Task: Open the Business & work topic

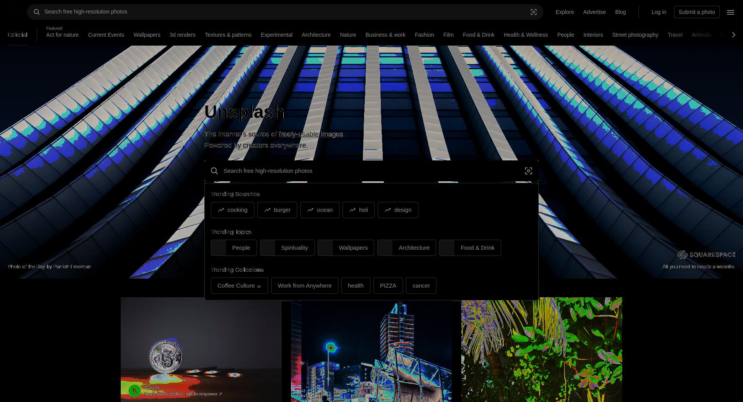Action: (385, 35)
